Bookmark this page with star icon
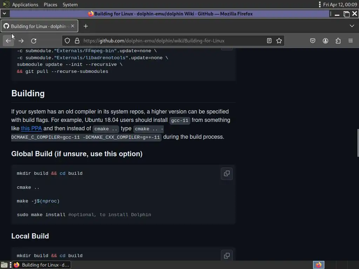The image size is (359, 269). pyautogui.click(x=279, y=41)
